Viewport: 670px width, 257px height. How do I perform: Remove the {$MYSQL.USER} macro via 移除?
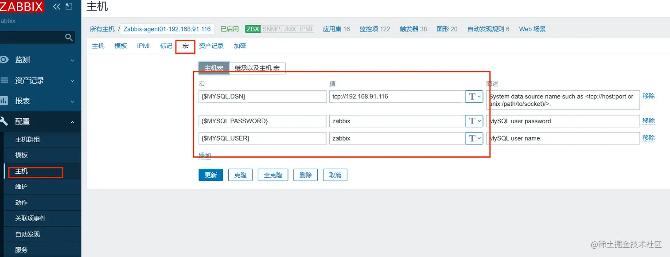(649, 138)
